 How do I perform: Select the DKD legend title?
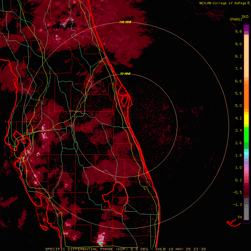click(x=245, y=17)
